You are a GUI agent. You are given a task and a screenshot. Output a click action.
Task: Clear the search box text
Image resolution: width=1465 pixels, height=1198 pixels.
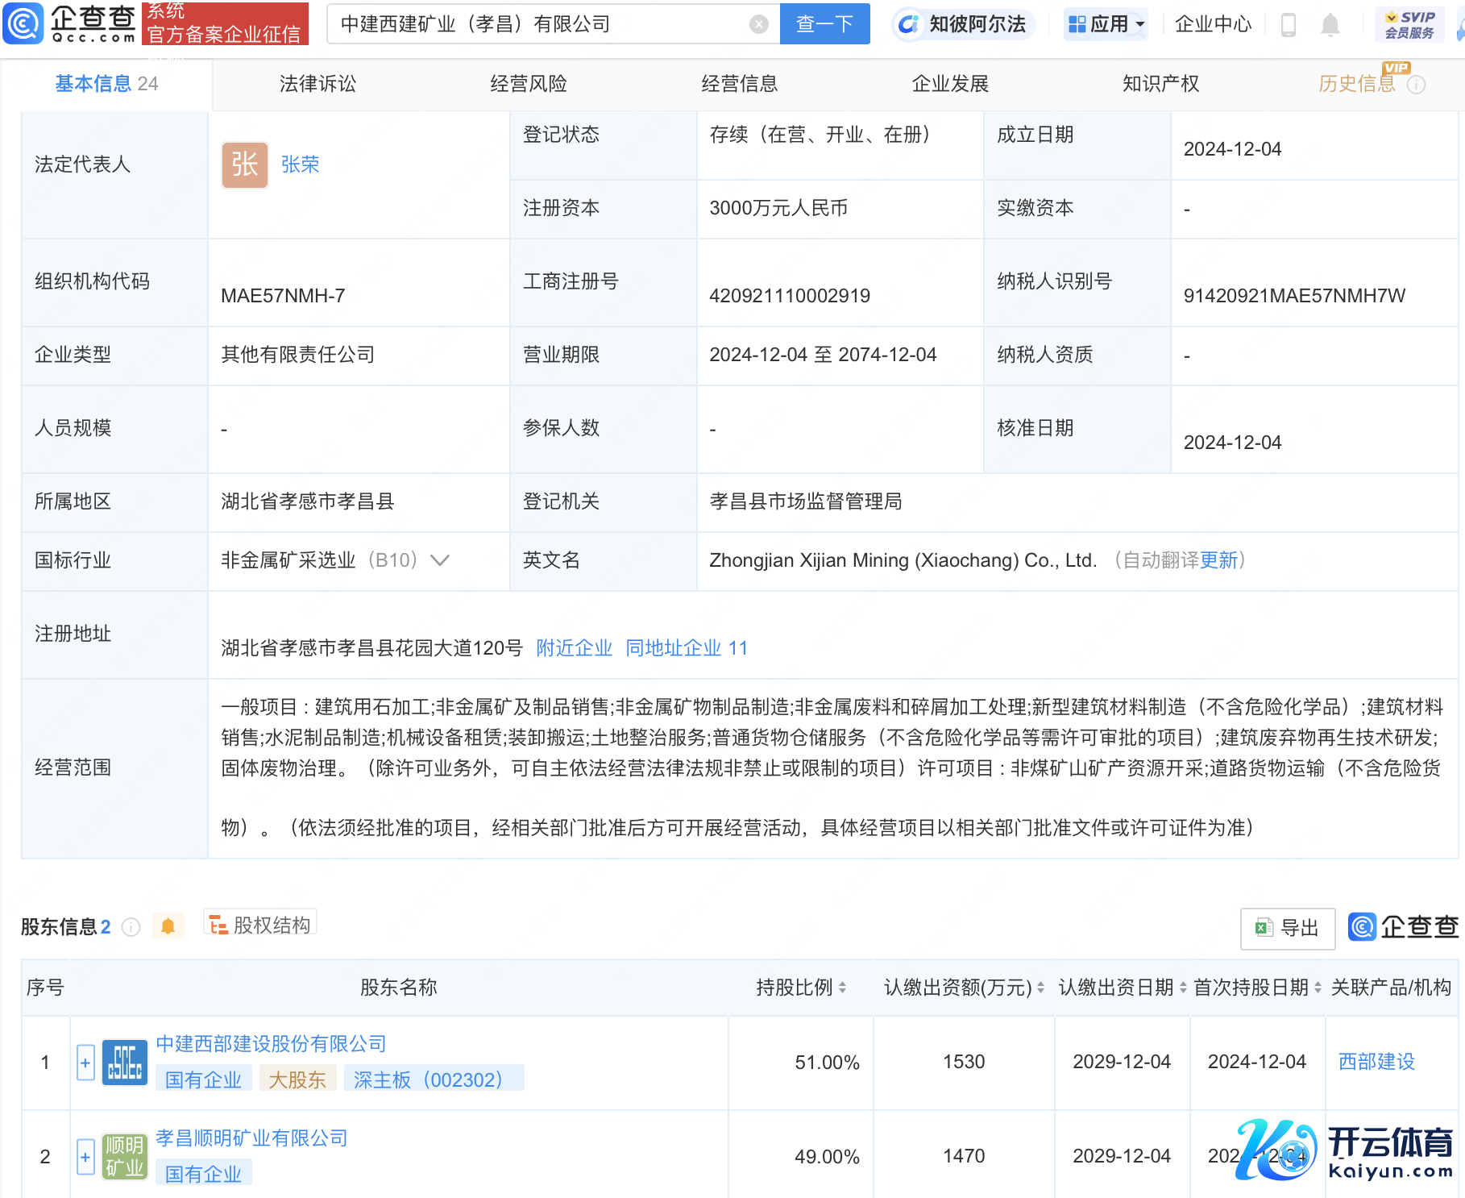(x=758, y=24)
